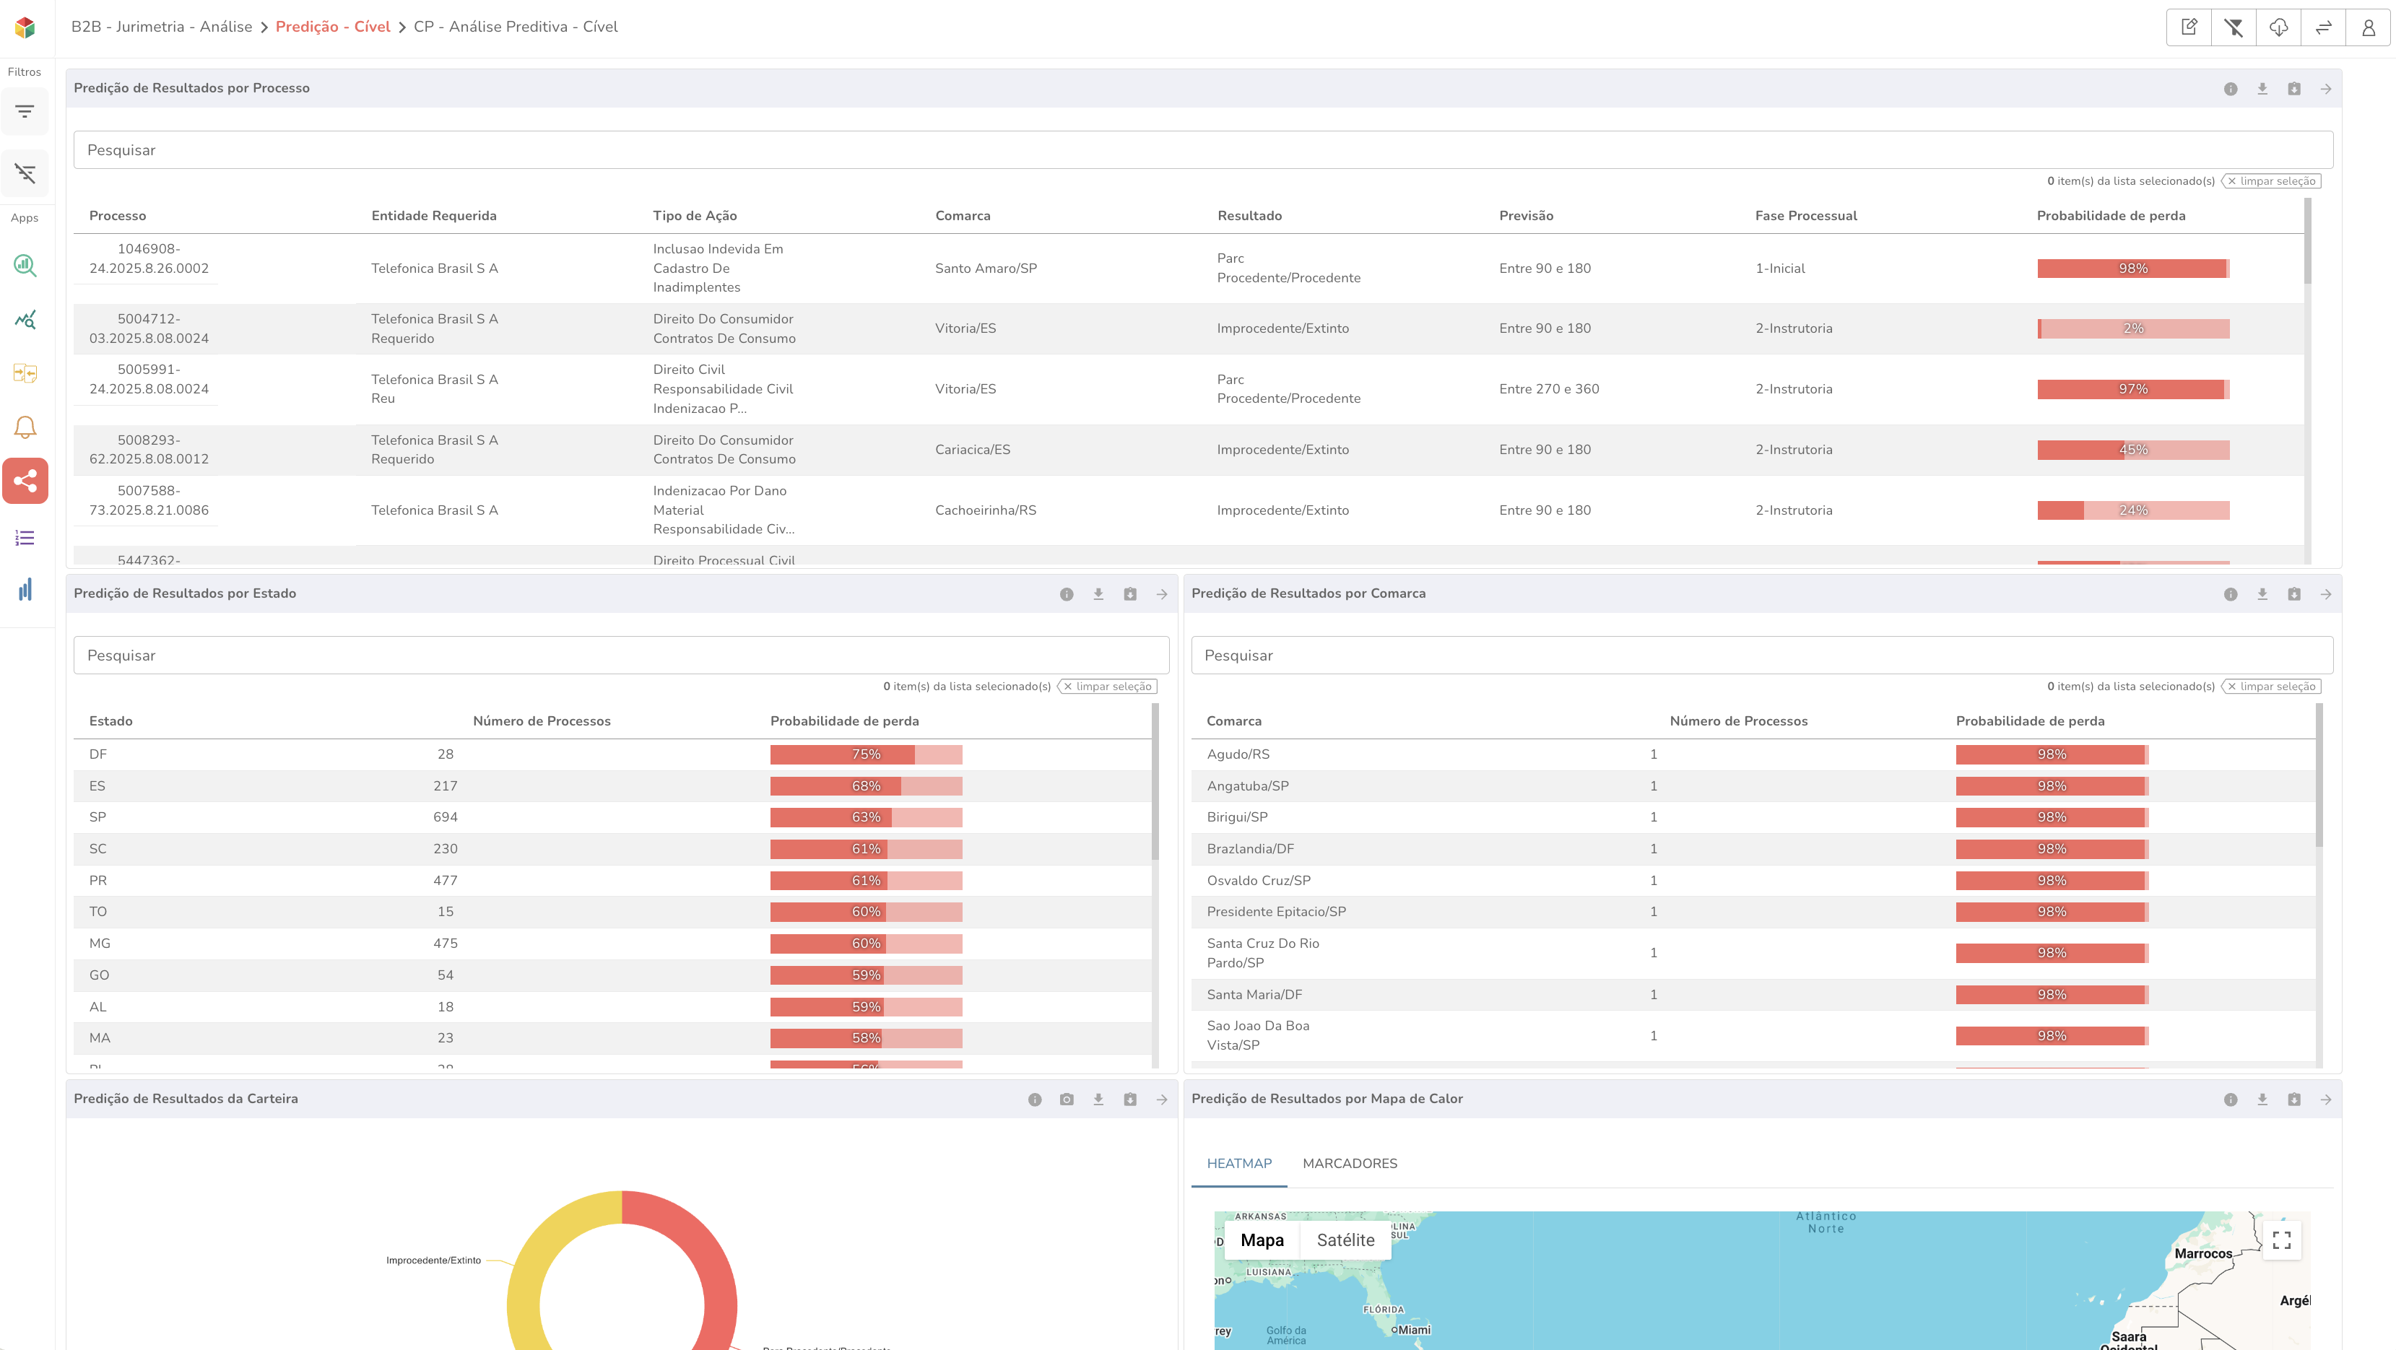Download the Predição de Resultados por Estado data
This screenshot has height=1350, width=2396.
[1098, 594]
